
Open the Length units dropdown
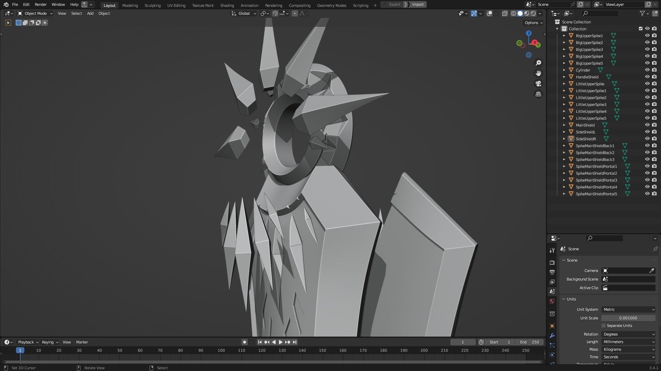(x=629, y=342)
